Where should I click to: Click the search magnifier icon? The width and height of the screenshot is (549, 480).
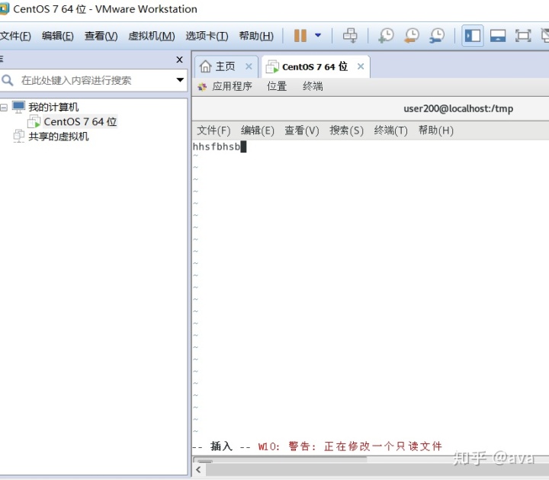coord(8,80)
